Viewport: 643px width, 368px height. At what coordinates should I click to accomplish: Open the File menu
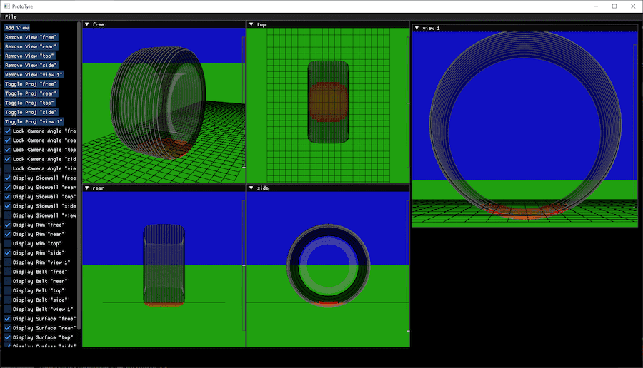(11, 16)
